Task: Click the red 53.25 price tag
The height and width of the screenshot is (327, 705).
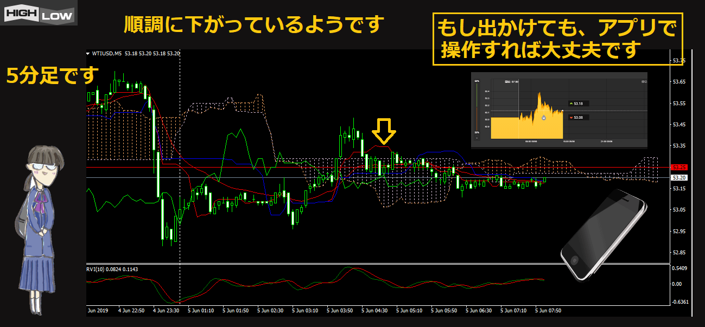Action: point(679,167)
